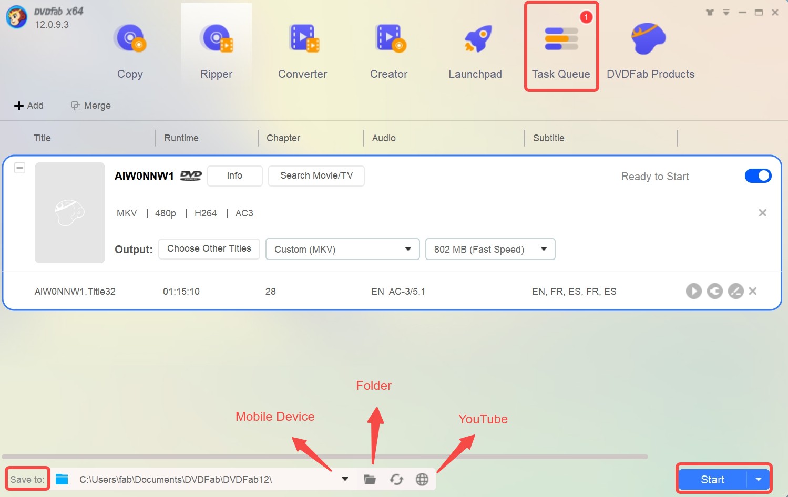Click the 01:15:10 runtime value
Viewport: 788px width, 497px height.
pos(181,292)
